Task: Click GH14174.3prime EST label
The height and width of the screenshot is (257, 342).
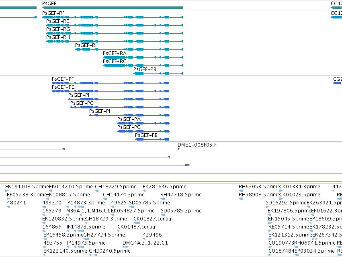Action: pos(124,195)
